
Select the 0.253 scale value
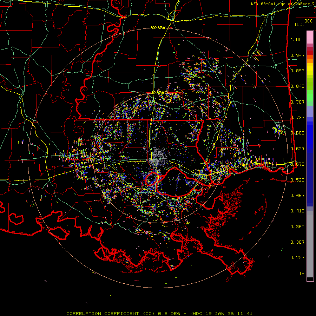[x=297, y=258]
